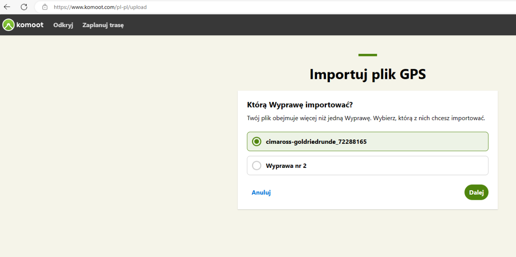Open site information via the lock icon

(x=45, y=7)
